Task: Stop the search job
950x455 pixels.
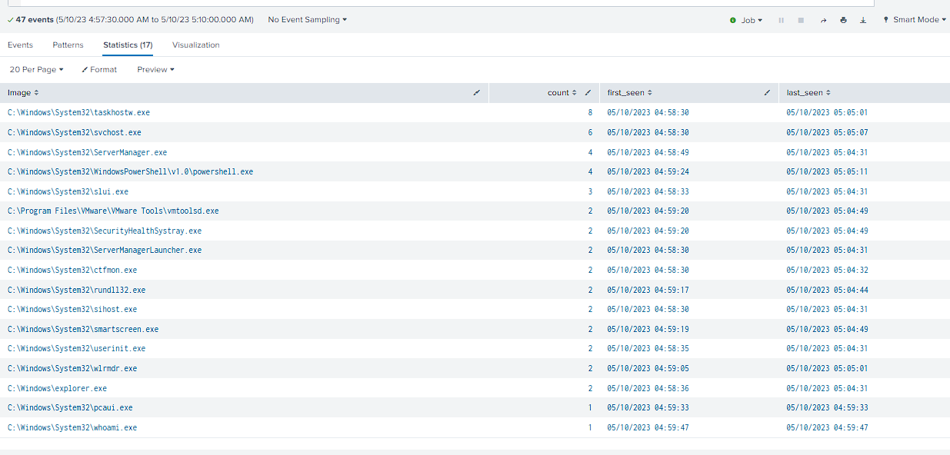Action: [x=801, y=20]
